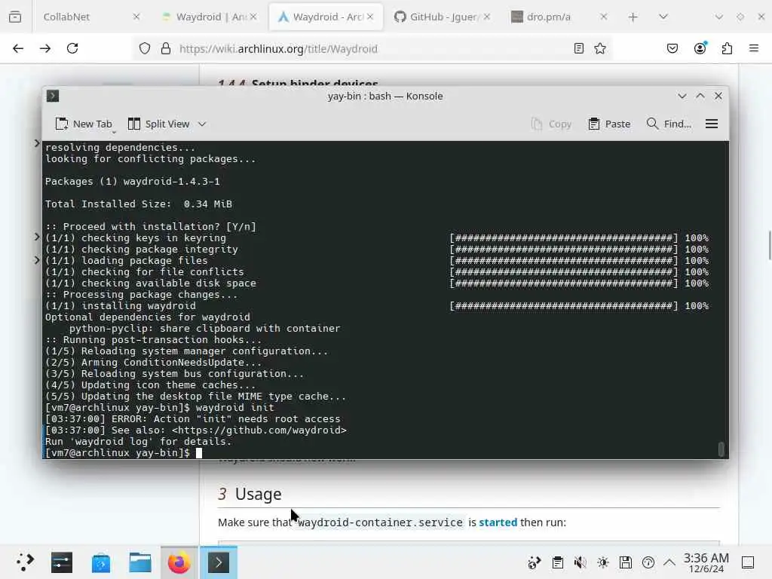Open a New Tab in Konsole
The width and height of the screenshot is (772, 579).
[84, 124]
